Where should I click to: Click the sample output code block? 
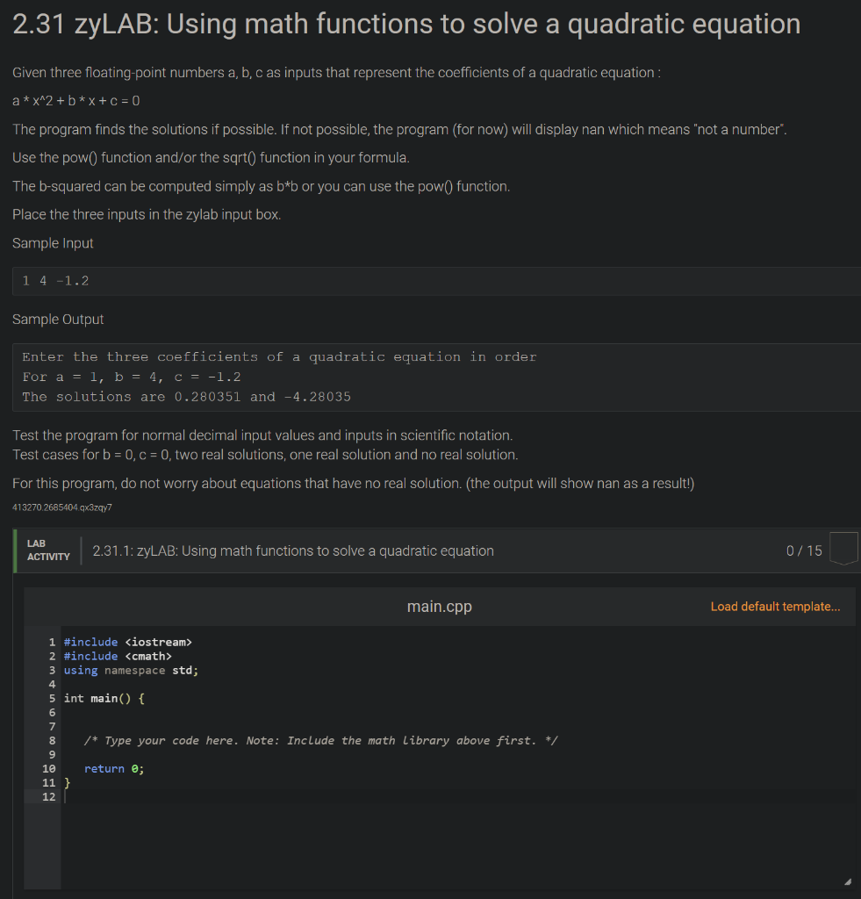point(436,377)
